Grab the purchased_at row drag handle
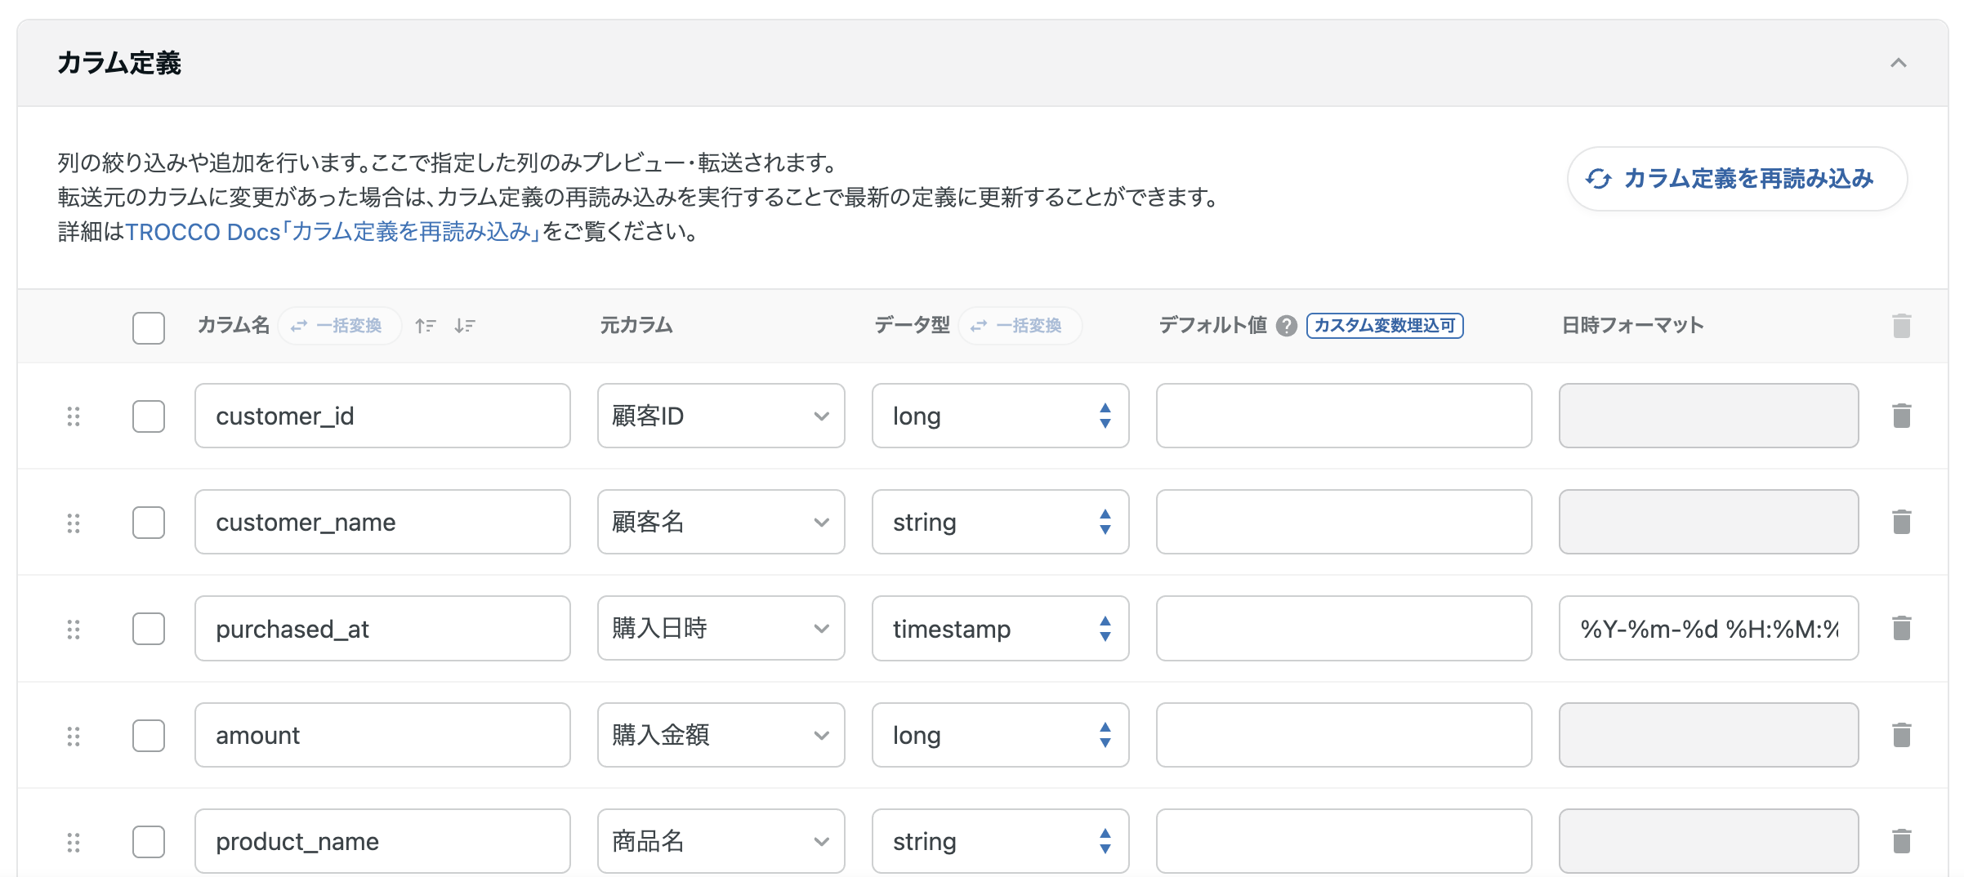The width and height of the screenshot is (1964, 877). (x=74, y=629)
